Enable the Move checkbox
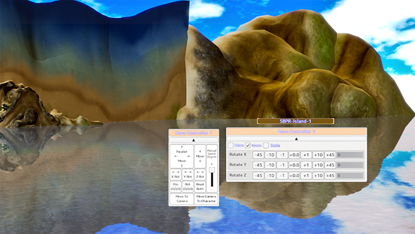The image size is (415, 234). [x=231, y=146]
